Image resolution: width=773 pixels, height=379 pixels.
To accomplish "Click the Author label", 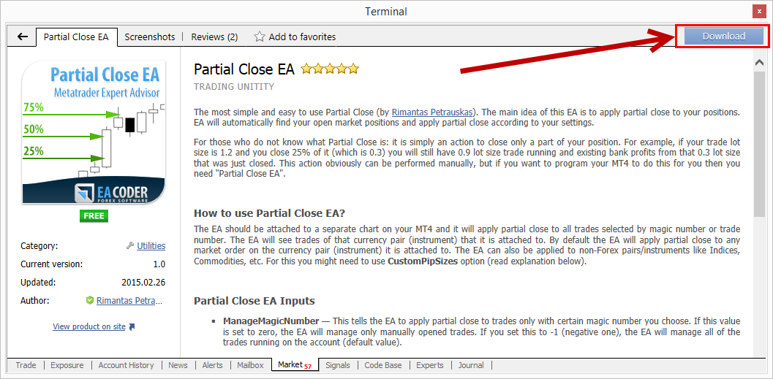I will (36, 300).
